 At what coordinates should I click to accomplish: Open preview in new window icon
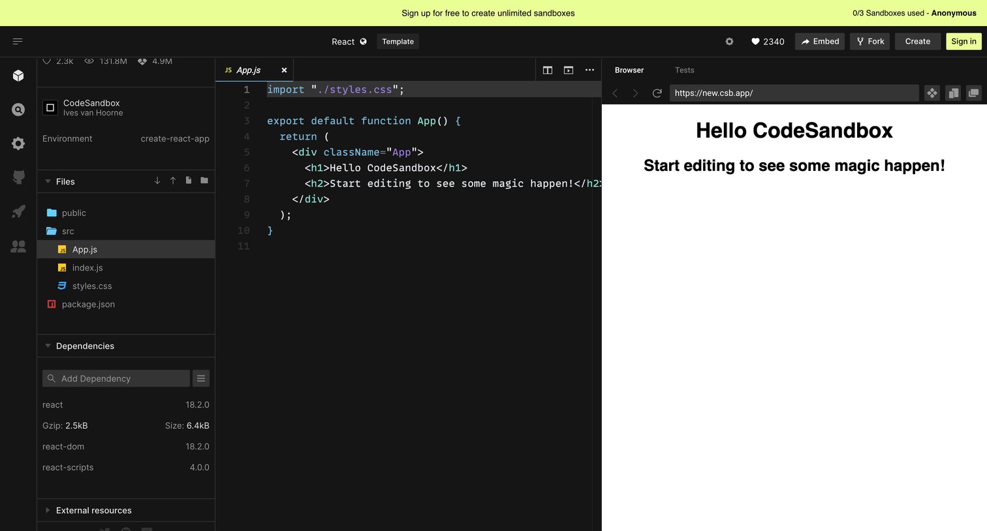point(974,93)
